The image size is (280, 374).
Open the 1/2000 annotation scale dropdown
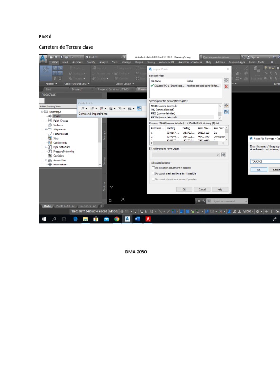point(248,211)
